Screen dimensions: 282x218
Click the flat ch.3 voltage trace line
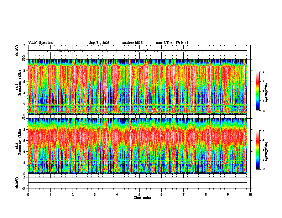137,183
